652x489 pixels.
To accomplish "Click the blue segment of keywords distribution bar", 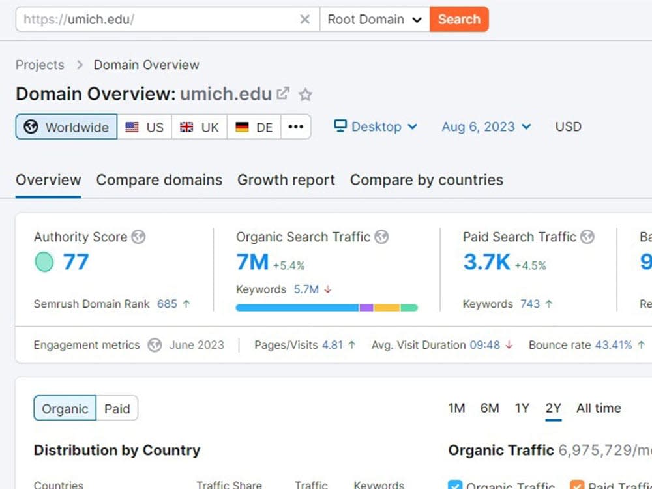I will click(297, 308).
